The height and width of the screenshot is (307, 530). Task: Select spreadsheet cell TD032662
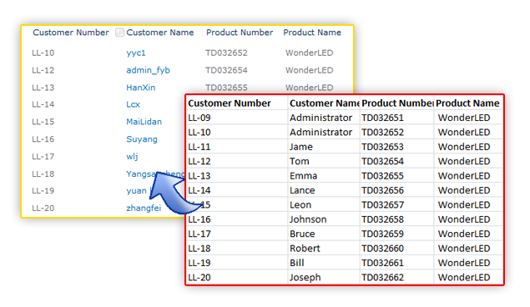(x=396, y=278)
